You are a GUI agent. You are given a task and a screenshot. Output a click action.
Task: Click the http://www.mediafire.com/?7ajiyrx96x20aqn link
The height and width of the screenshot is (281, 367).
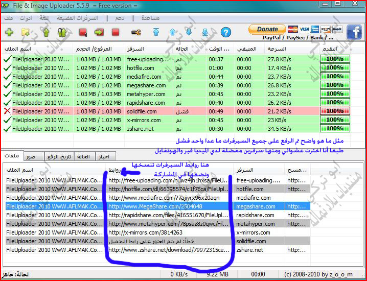click(x=164, y=198)
